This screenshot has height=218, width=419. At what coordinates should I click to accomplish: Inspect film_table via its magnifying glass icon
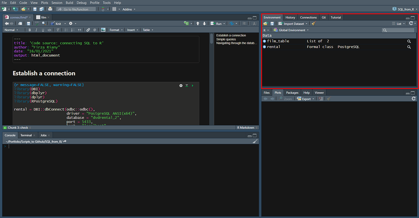pyautogui.click(x=409, y=41)
